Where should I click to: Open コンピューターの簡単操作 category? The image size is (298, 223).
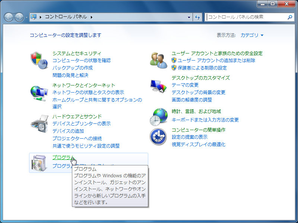point(199,130)
